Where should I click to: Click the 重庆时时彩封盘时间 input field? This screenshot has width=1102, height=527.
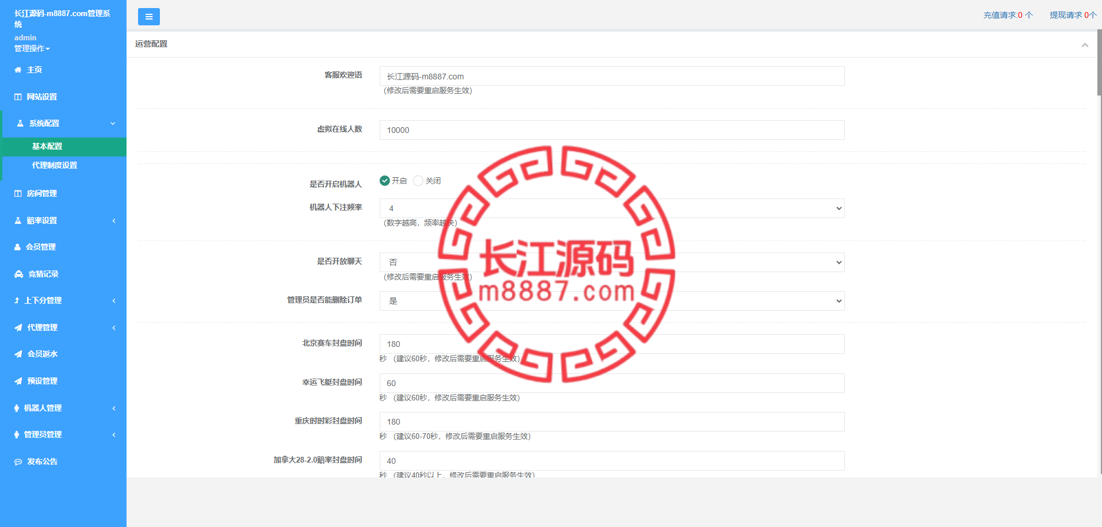point(612,422)
